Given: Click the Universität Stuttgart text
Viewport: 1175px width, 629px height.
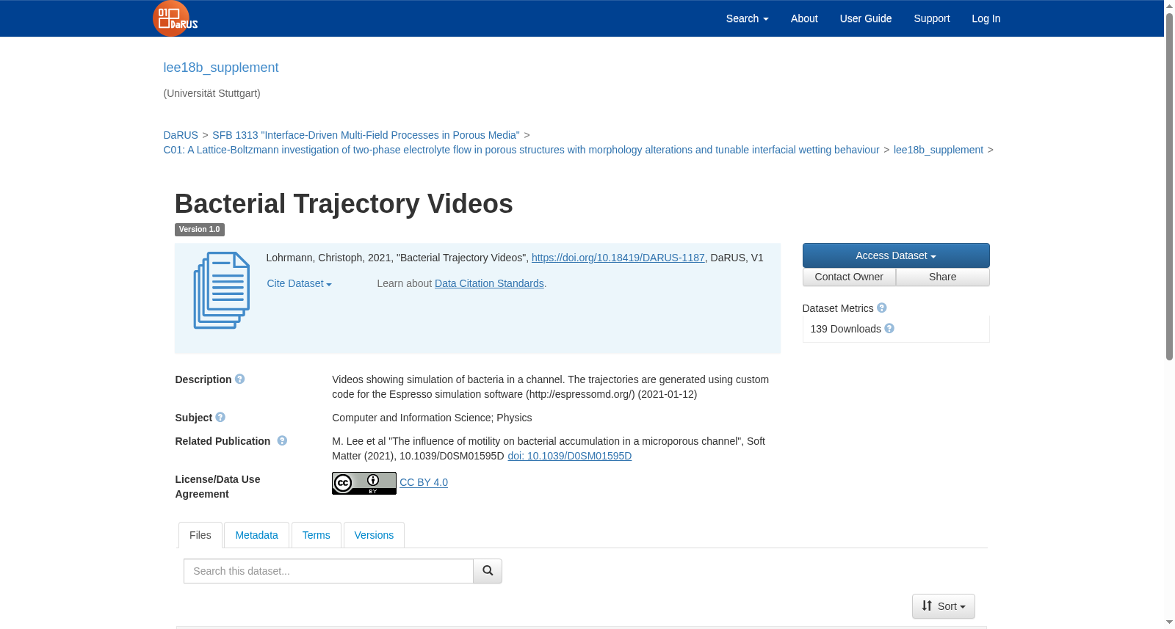Looking at the screenshot, I should [x=211, y=93].
